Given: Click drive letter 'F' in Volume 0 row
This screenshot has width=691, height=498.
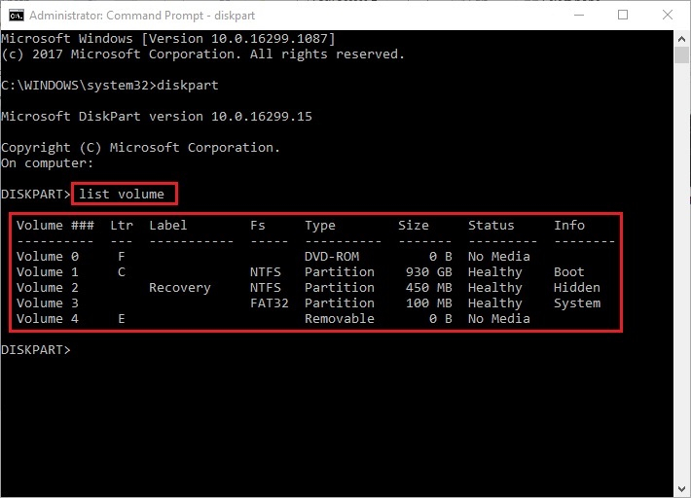Looking at the screenshot, I should [122, 257].
